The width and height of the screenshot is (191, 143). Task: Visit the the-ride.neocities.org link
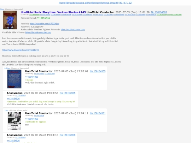38,32
